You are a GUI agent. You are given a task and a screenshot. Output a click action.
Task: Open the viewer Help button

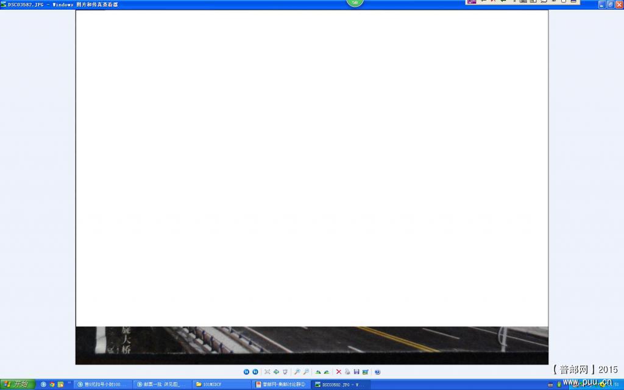[377, 372]
